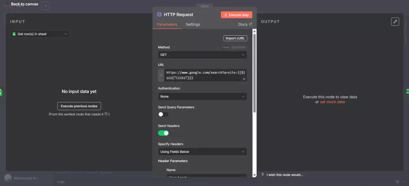Click the plus button beside Back to canvas
Viewport: 409px width, 186px height.
[x=45, y=5]
